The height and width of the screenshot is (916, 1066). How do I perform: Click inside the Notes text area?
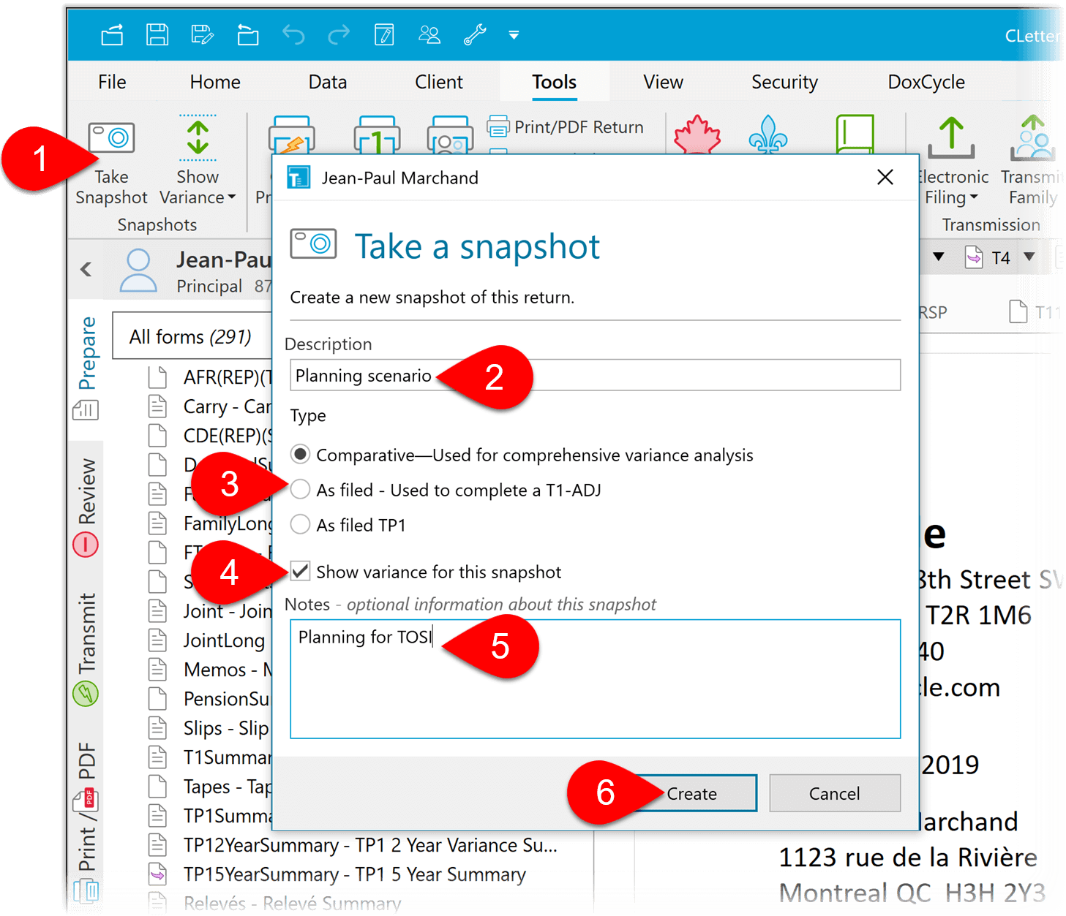pyautogui.click(x=595, y=678)
